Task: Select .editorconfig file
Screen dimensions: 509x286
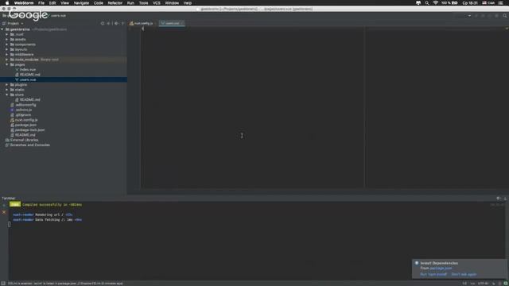Action: click(x=25, y=105)
